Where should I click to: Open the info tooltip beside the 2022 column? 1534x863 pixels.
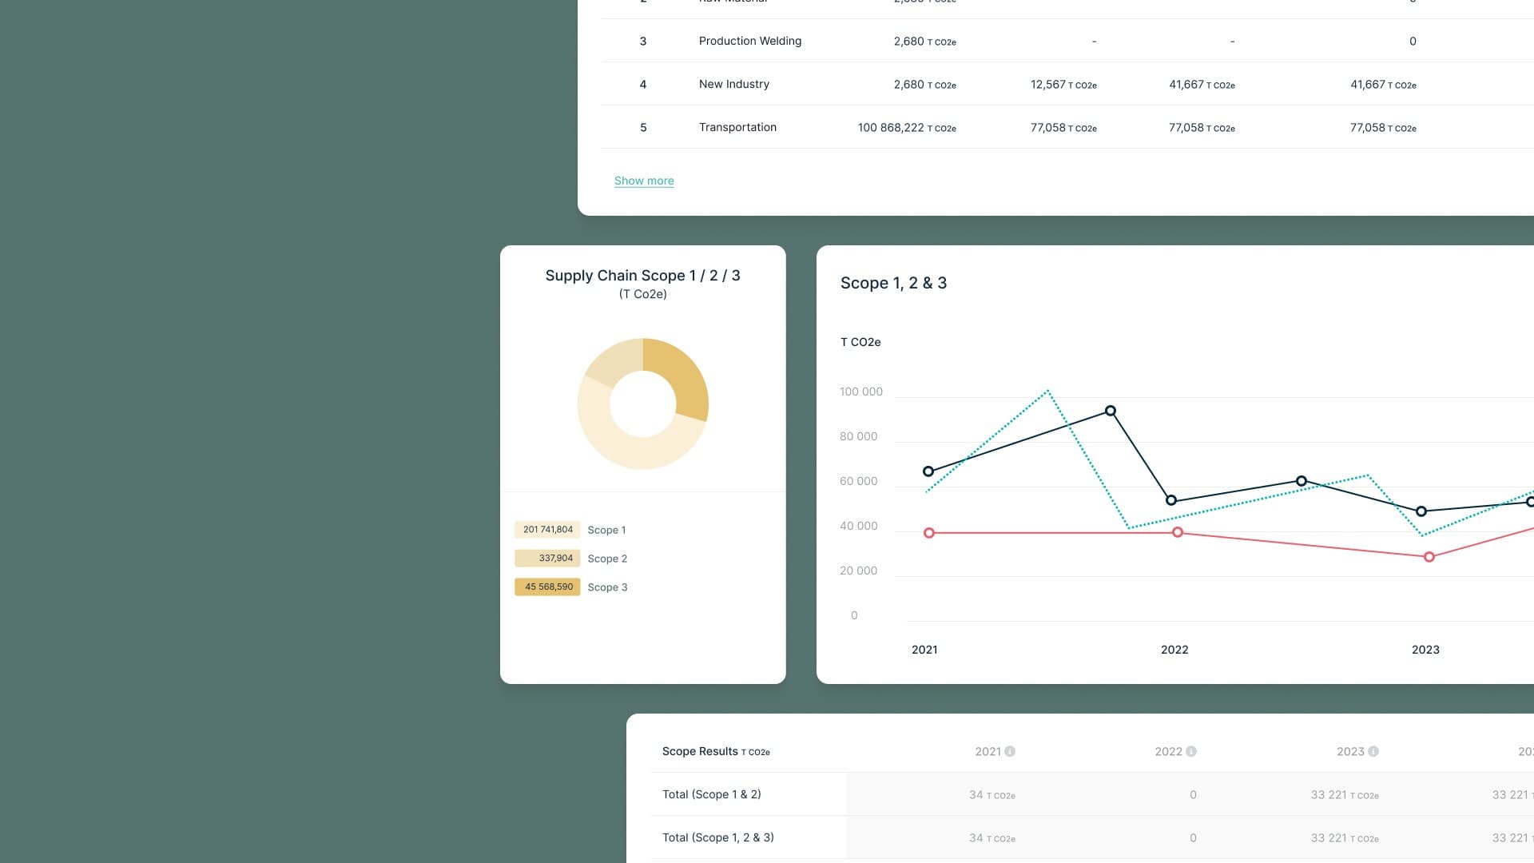(x=1191, y=751)
